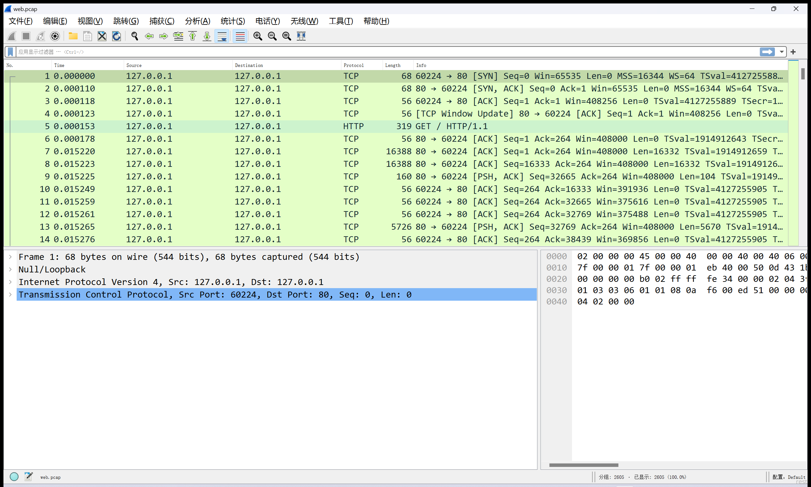Click into the display filter input field
The height and width of the screenshot is (487, 811).
click(x=361, y=52)
